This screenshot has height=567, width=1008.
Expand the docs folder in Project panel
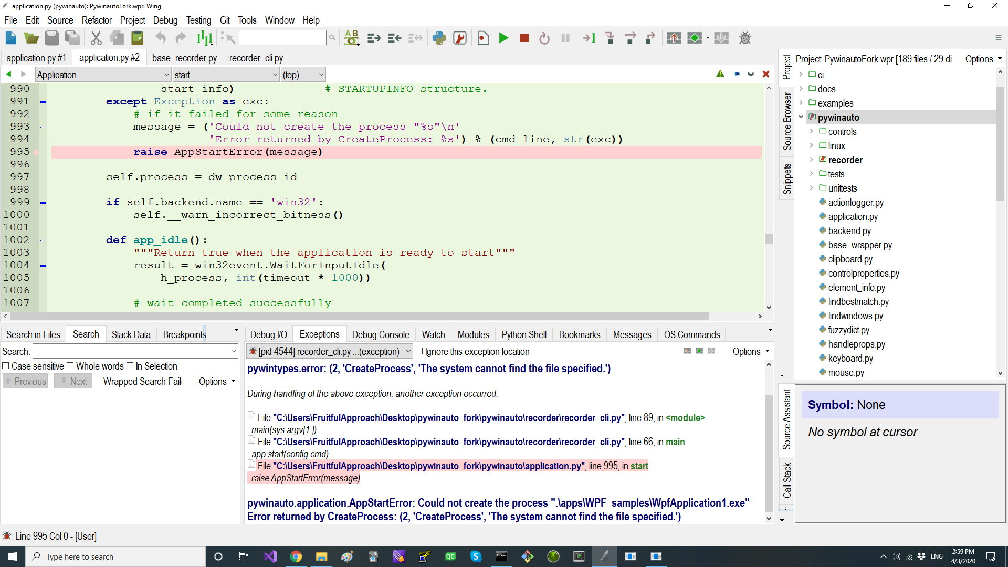(x=800, y=89)
